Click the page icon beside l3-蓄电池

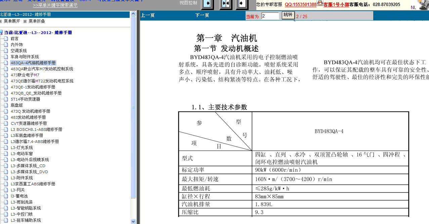tap(6, 196)
